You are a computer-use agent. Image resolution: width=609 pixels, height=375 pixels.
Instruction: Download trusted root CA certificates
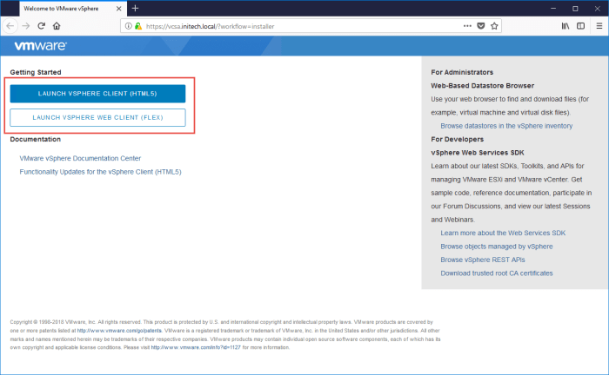coord(497,273)
